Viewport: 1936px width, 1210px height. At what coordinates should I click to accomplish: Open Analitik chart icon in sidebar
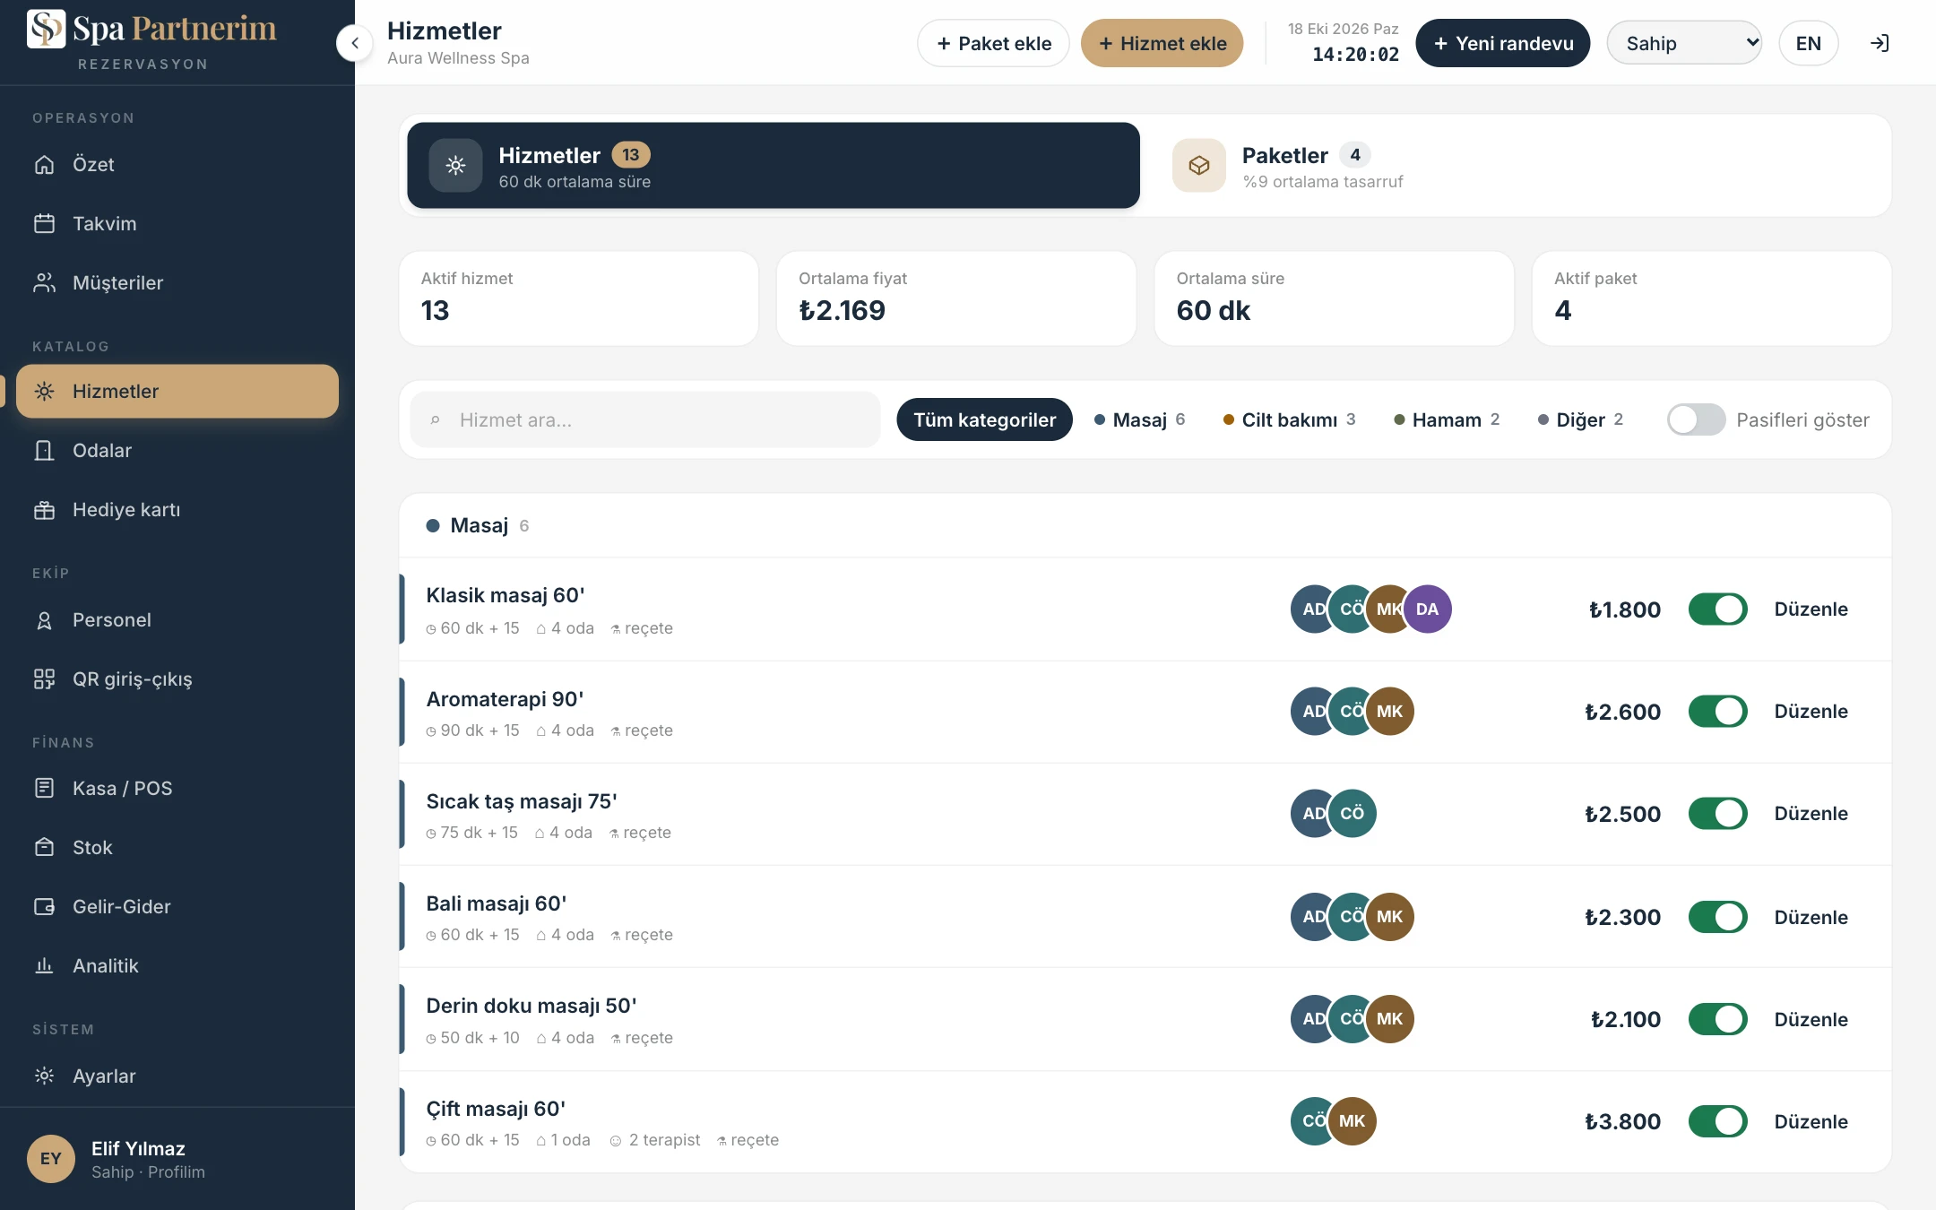[x=44, y=965]
